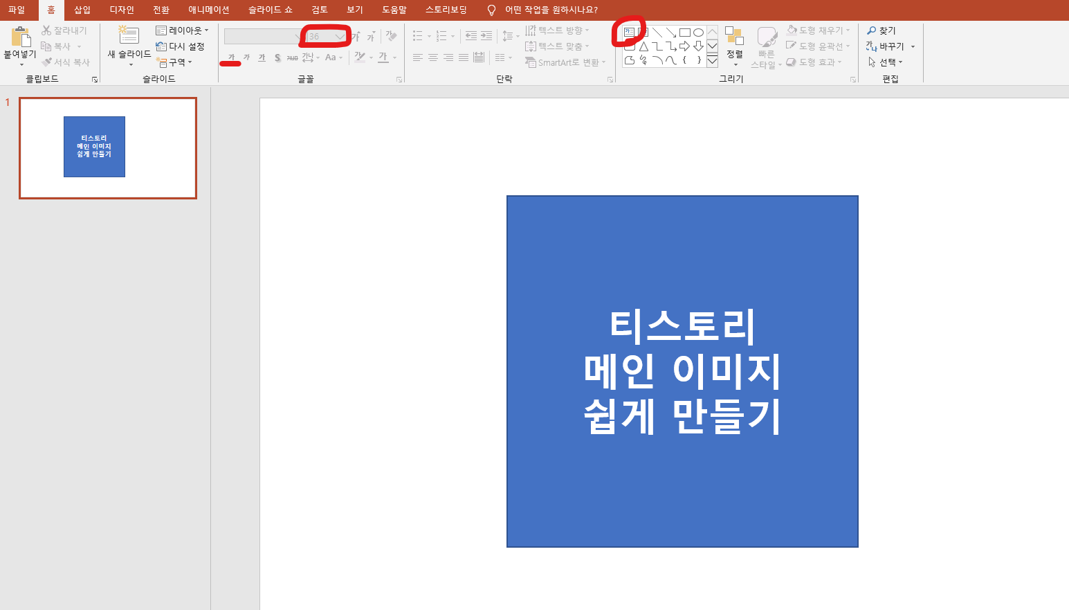Expand the shapes gallery More button
Screen dimensions: 1069x610
[712, 60]
